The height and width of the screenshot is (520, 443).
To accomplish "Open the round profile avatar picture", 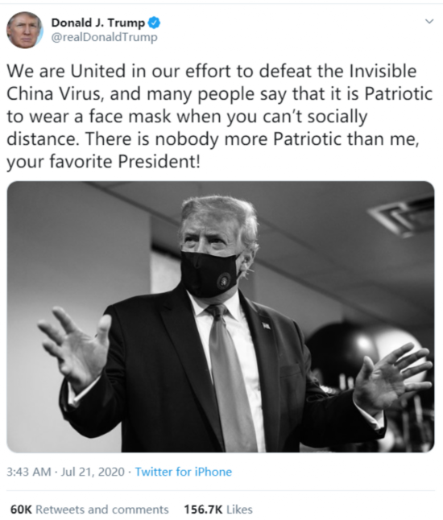I will pyautogui.click(x=24, y=30).
